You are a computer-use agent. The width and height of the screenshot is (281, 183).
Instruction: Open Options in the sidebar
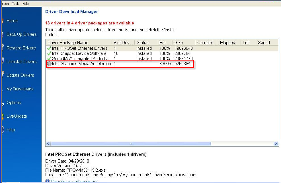coord(14,103)
